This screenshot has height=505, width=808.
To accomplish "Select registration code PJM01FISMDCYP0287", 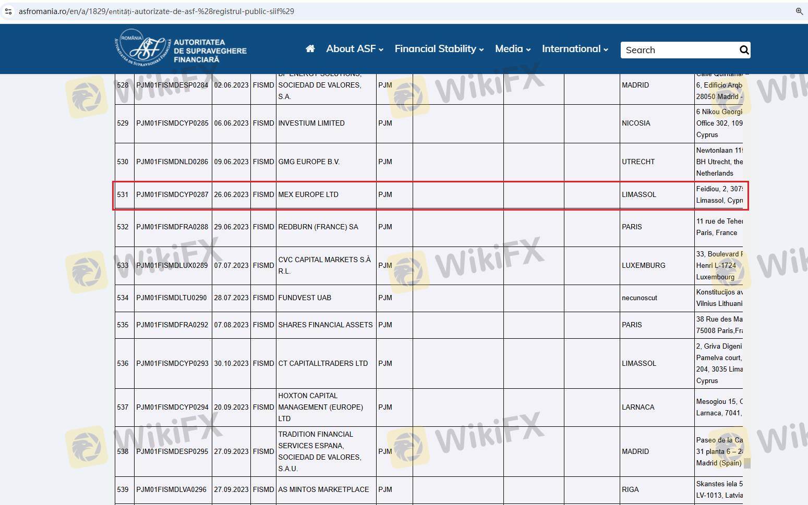I will pos(172,194).
